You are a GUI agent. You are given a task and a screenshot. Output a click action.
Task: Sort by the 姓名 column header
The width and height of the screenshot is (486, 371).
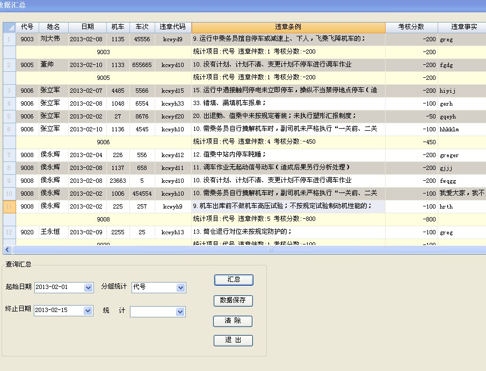point(53,27)
